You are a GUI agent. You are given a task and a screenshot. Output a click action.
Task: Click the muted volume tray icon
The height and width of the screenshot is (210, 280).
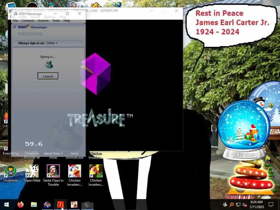click(244, 205)
